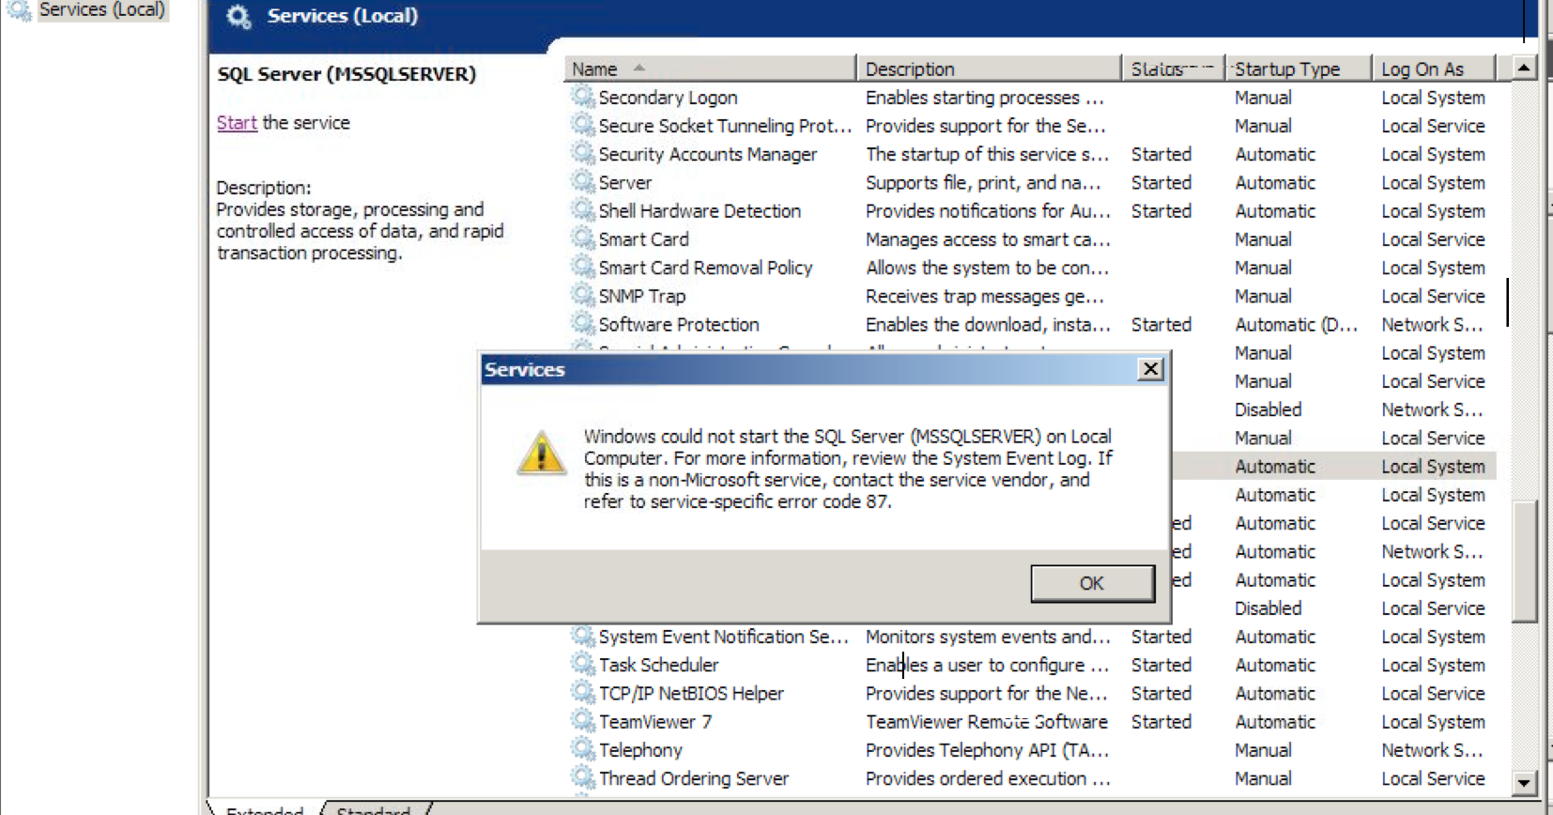Select the TeamViewer 7 service name
This screenshot has height=815, width=1553.
click(655, 722)
